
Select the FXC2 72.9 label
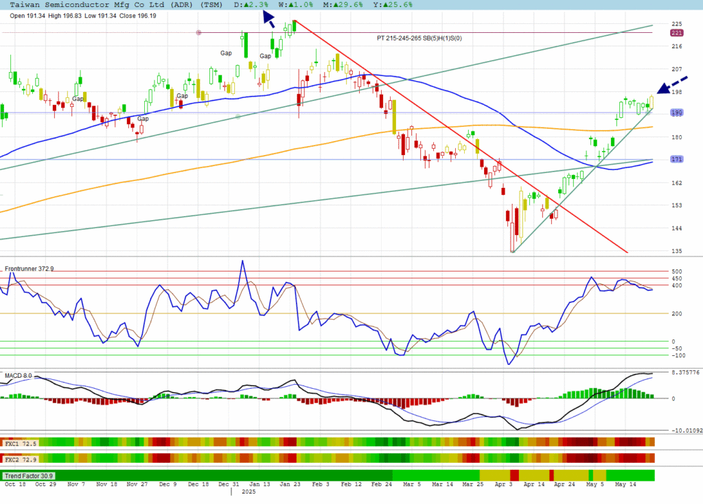pyautogui.click(x=20, y=459)
